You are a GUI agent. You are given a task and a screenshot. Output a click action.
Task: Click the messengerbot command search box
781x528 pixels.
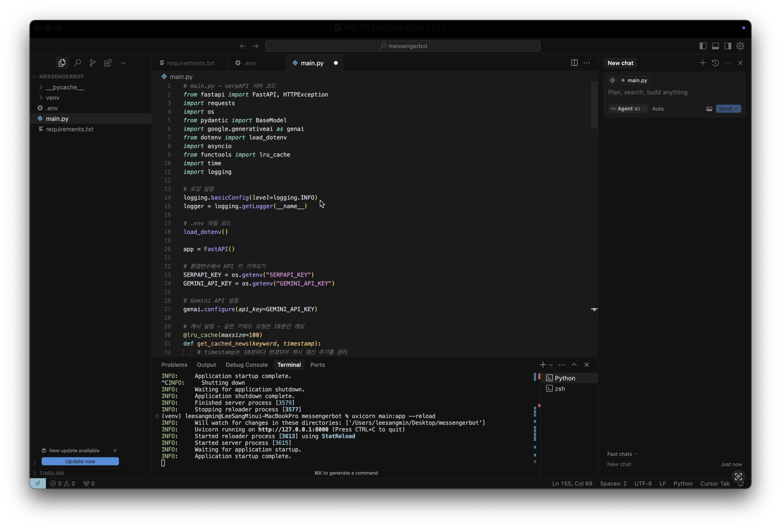coord(403,46)
